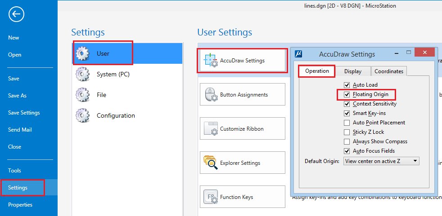Click the MicroStation logo in AccuDraw dialog

click(x=298, y=54)
